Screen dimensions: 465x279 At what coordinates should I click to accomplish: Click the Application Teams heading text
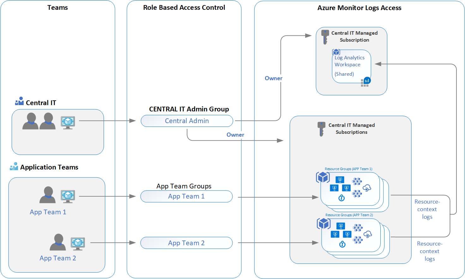[49, 167]
